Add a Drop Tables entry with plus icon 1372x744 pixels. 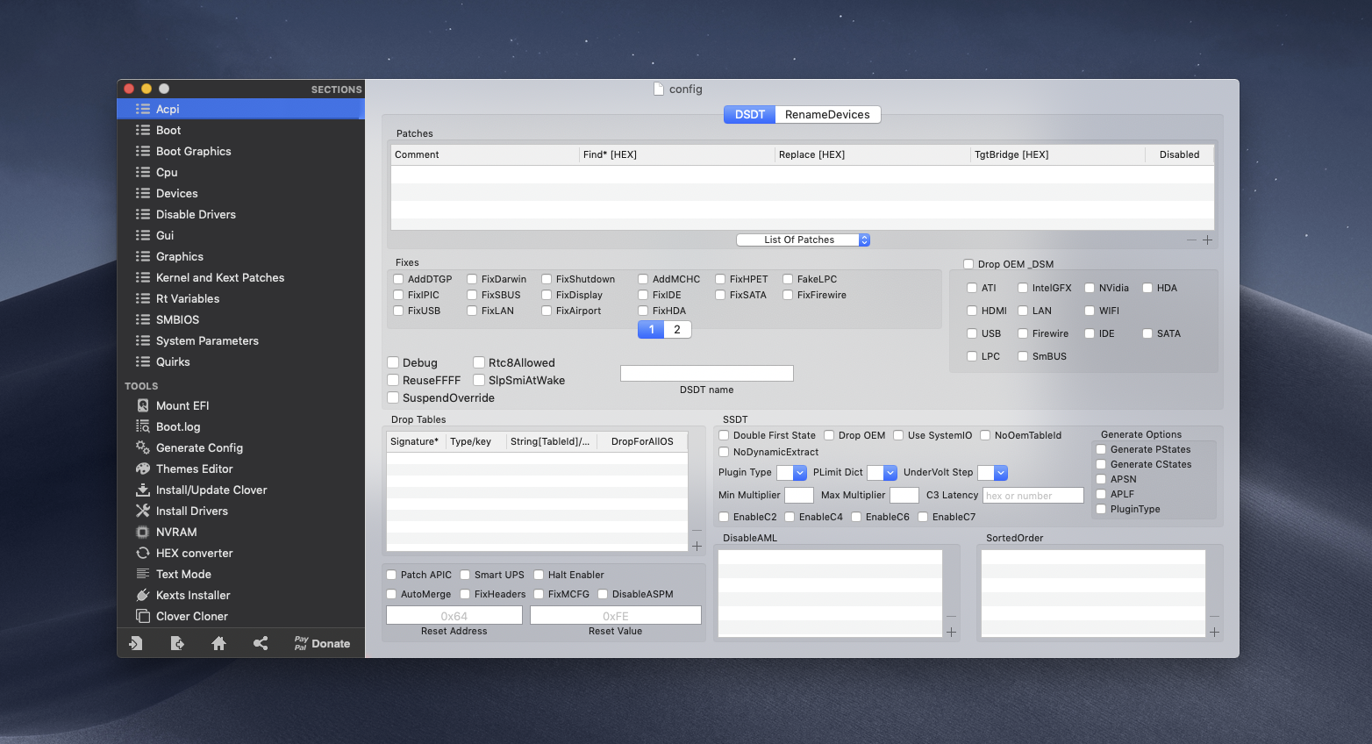tap(697, 546)
